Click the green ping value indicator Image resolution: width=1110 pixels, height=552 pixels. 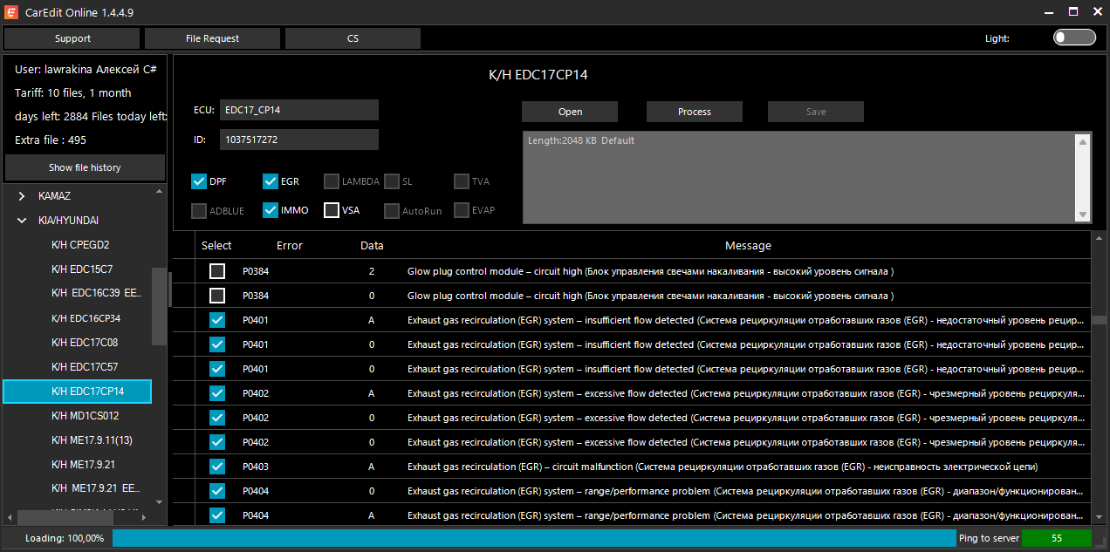[x=1057, y=538]
